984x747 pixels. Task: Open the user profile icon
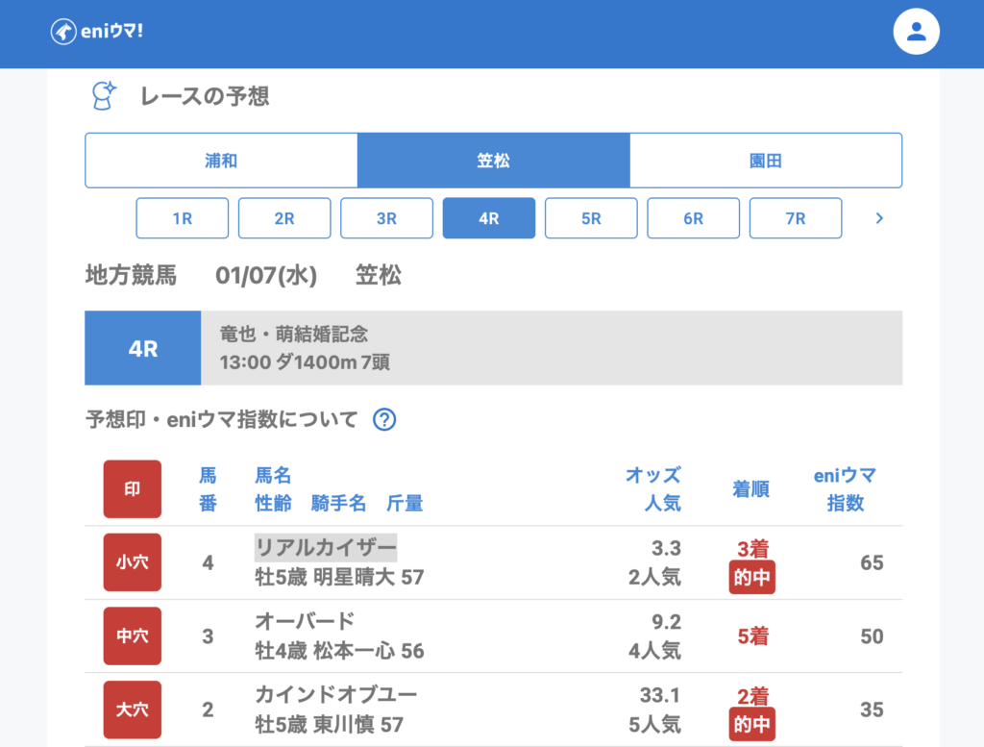click(916, 32)
